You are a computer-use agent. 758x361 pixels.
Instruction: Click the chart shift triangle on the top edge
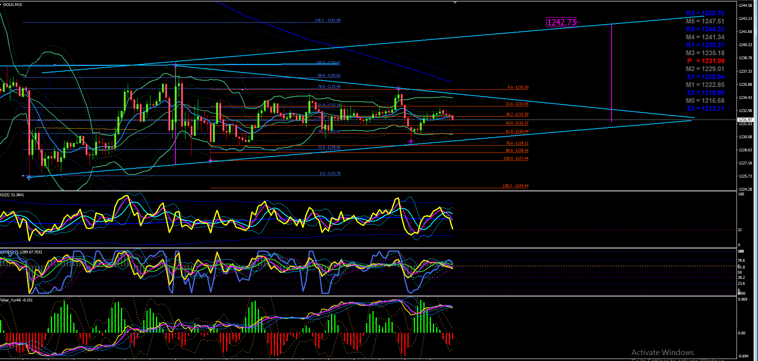[x=455, y=2]
